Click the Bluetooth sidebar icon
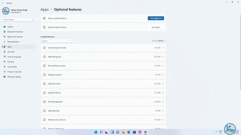Image resolution: width=241 pixels, height=135 pixels. point(5,31)
